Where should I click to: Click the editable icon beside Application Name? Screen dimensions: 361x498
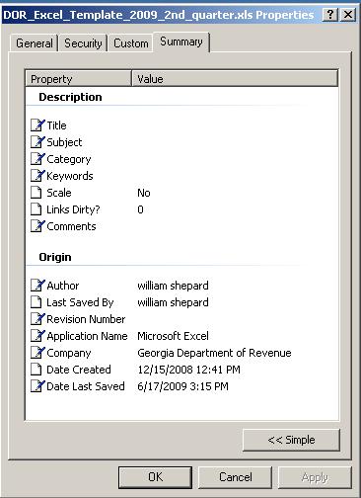tap(37, 336)
